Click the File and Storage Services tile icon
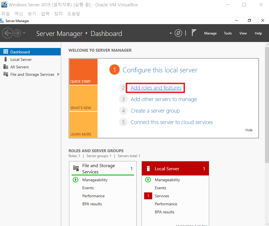Viewport: 269px width, 226px height. click(76, 168)
